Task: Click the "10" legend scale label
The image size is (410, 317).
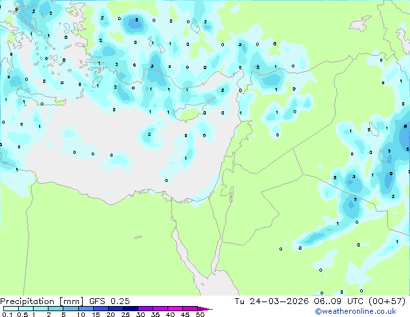Action: coord(81,314)
